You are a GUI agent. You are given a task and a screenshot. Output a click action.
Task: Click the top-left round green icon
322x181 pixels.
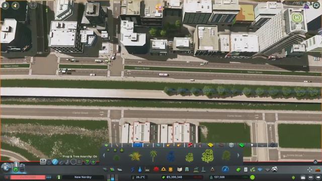[5, 6]
